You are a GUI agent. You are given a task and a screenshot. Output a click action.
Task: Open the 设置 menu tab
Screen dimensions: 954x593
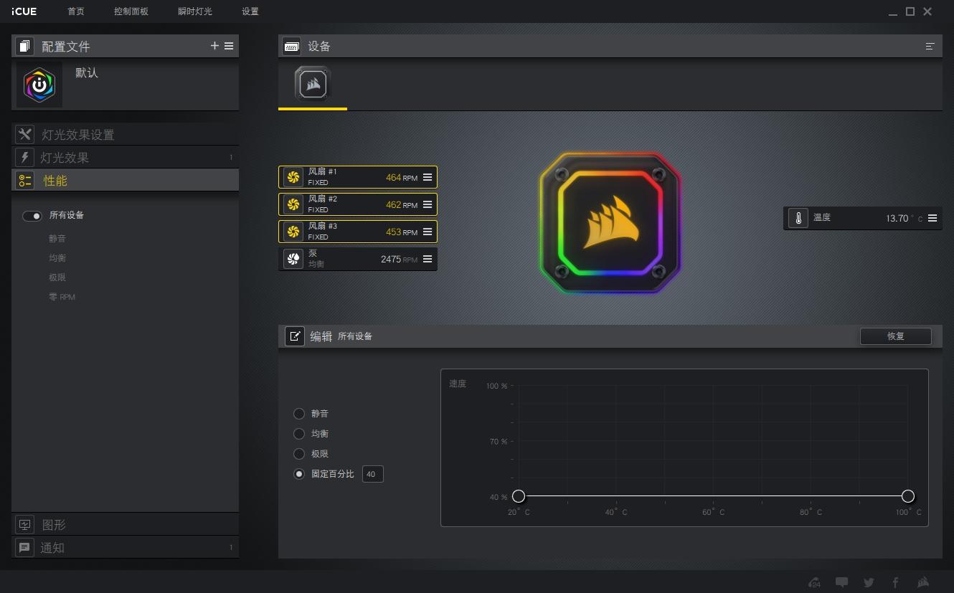(250, 11)
